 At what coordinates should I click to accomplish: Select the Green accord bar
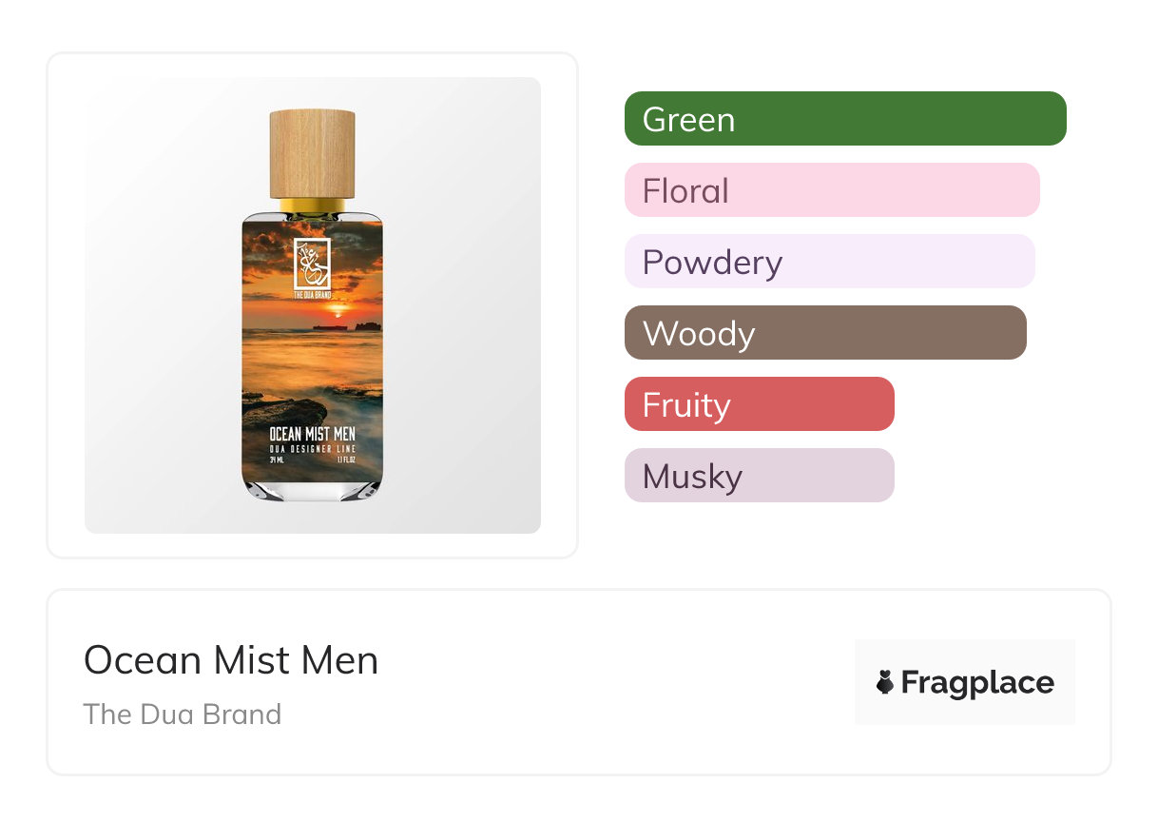click(x=844, y=119)
